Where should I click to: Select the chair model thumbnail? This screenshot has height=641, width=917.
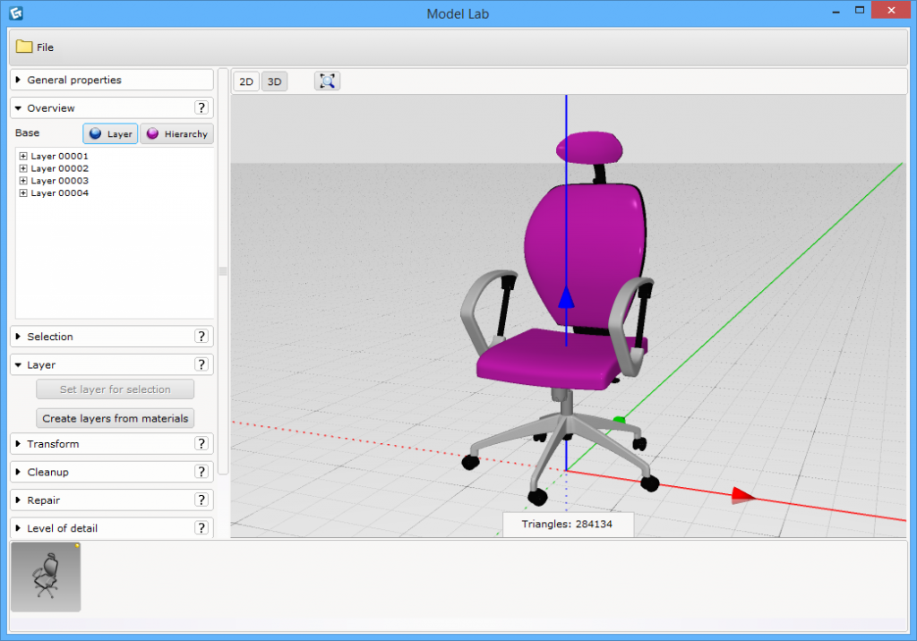pos(46,577)
